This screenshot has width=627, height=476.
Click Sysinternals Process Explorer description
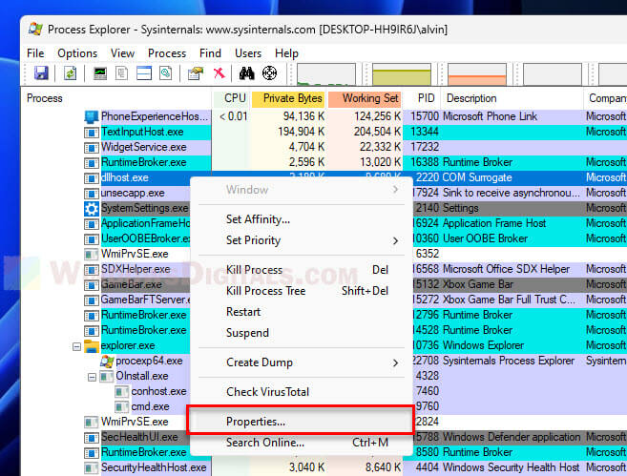pyautogui.click(x=509, y=361)
